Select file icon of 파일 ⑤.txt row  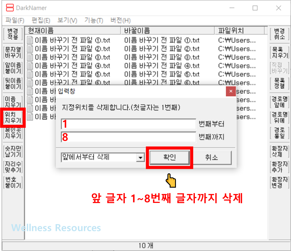[30, 74]
